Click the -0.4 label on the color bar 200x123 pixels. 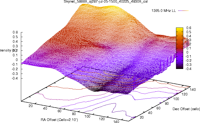click(188, 68)
